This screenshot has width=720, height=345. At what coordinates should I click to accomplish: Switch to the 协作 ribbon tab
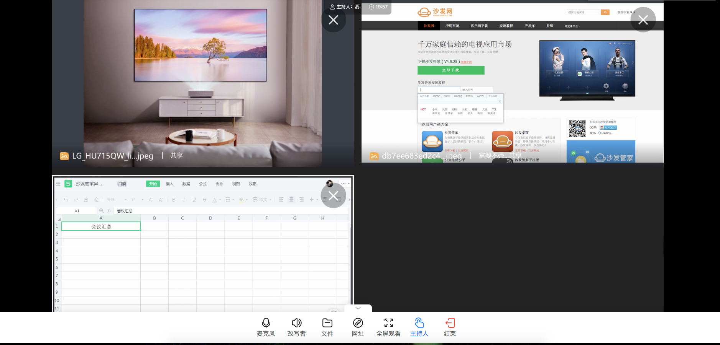click(x=219, y=184)
